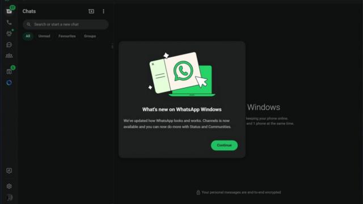Click the 'What's new on WhatsApp Windows' heading

(x=181, y=109)
